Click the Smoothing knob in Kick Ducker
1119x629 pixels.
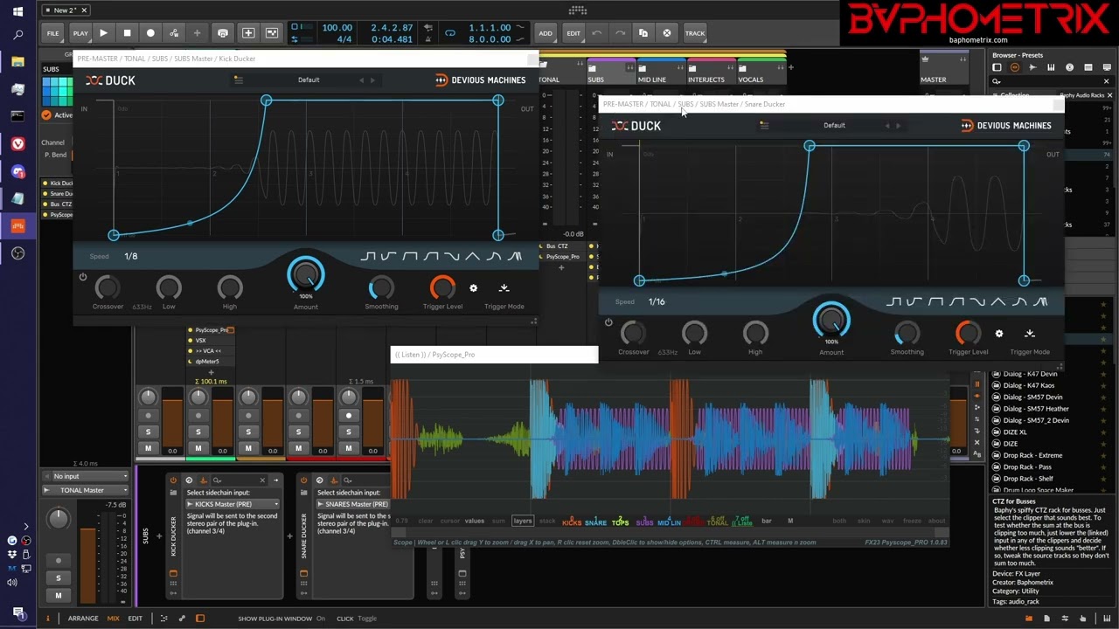pos(381,287)
